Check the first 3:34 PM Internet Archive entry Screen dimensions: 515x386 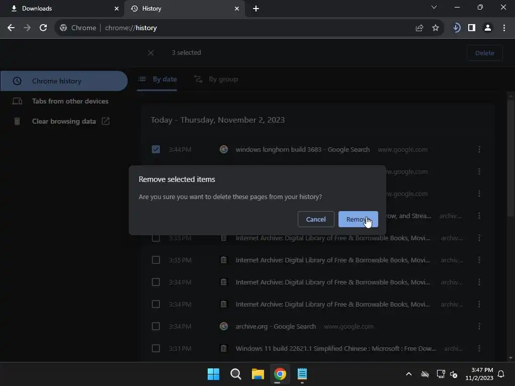coord(156,282)
